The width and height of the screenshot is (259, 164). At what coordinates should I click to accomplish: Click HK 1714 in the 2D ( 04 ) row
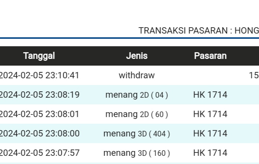coord(210,95)
